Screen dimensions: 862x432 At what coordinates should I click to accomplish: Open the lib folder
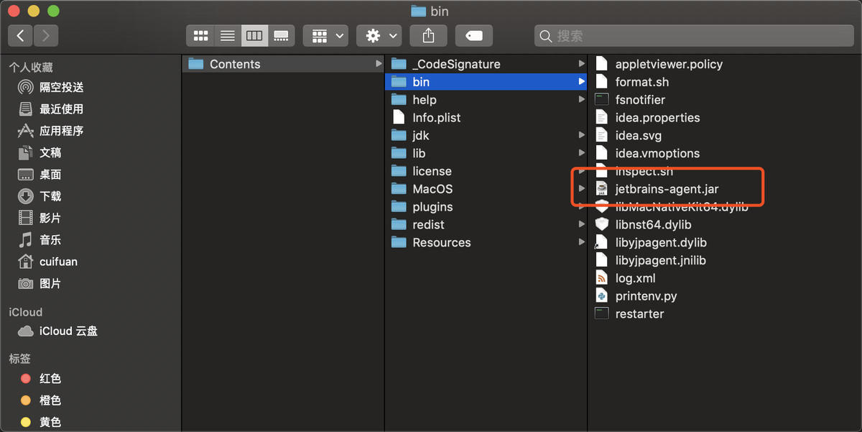[x=486, y=153]
